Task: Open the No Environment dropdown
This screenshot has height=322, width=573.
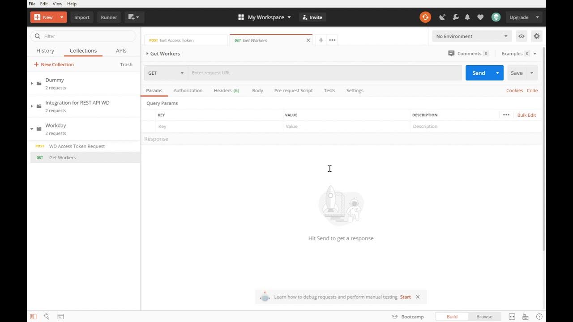Action: click(472, 36)
